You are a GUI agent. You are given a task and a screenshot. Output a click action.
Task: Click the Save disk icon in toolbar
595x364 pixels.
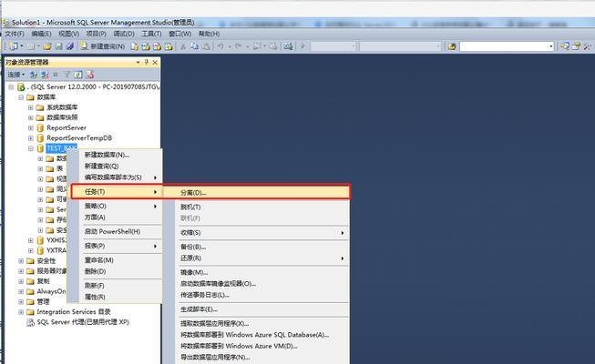pos(59,46)
